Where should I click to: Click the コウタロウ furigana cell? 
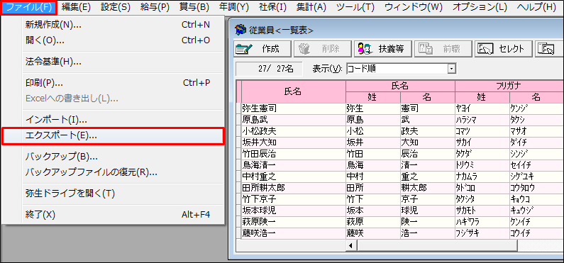coord(536,188)
